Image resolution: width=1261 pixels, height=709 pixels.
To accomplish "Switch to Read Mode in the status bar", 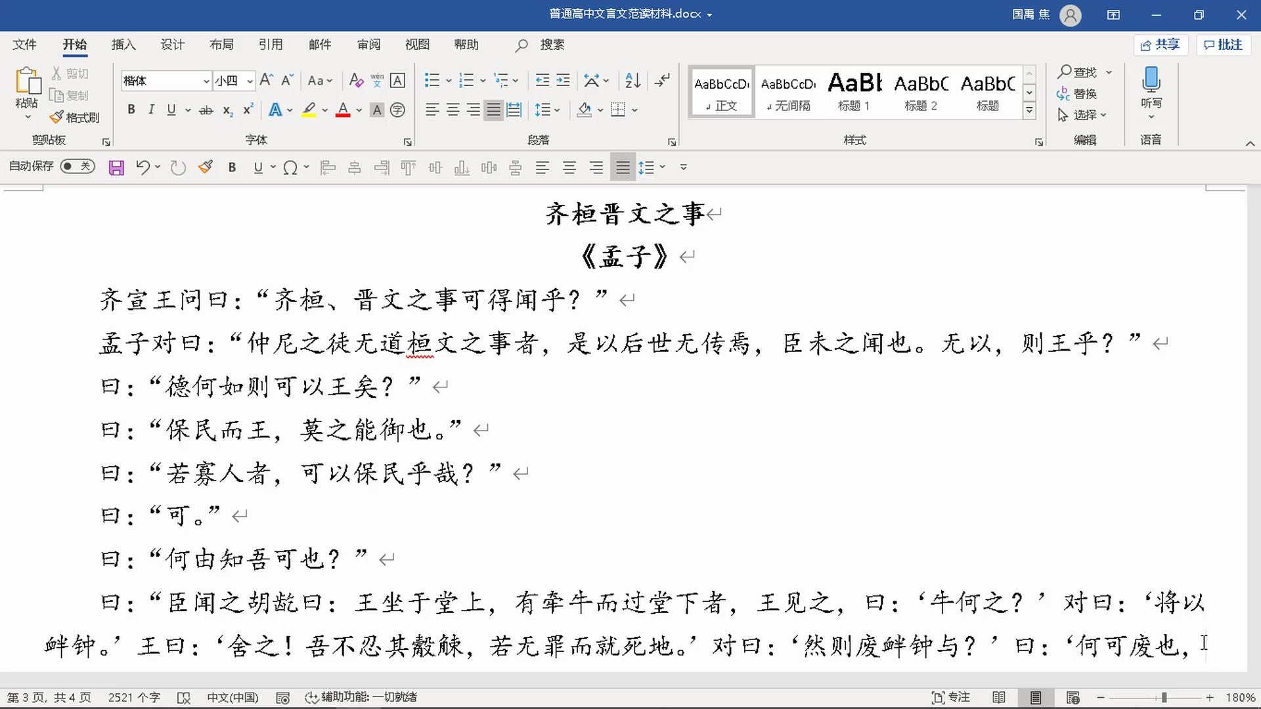I will pos(999,698).
